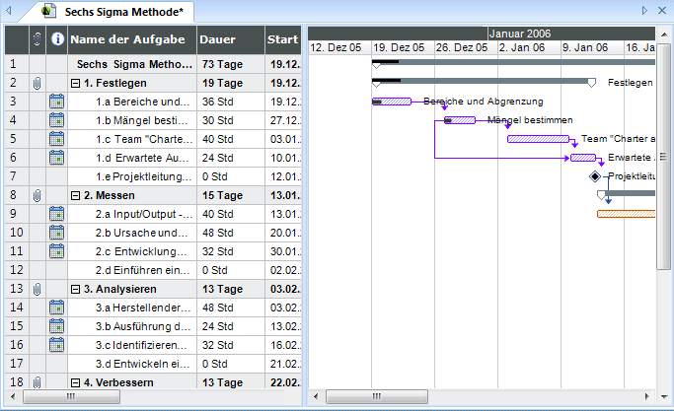Image resolution: width=674 pixels, height=411 pixels.
Task: Click the 19 Tage duration cell
Action: coord(231,83)
